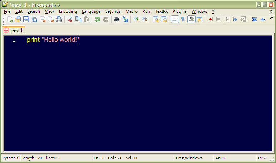Screen dimensions: 276x163
Task: Click the 'length : 20' status text
Action: pos(32,158)
